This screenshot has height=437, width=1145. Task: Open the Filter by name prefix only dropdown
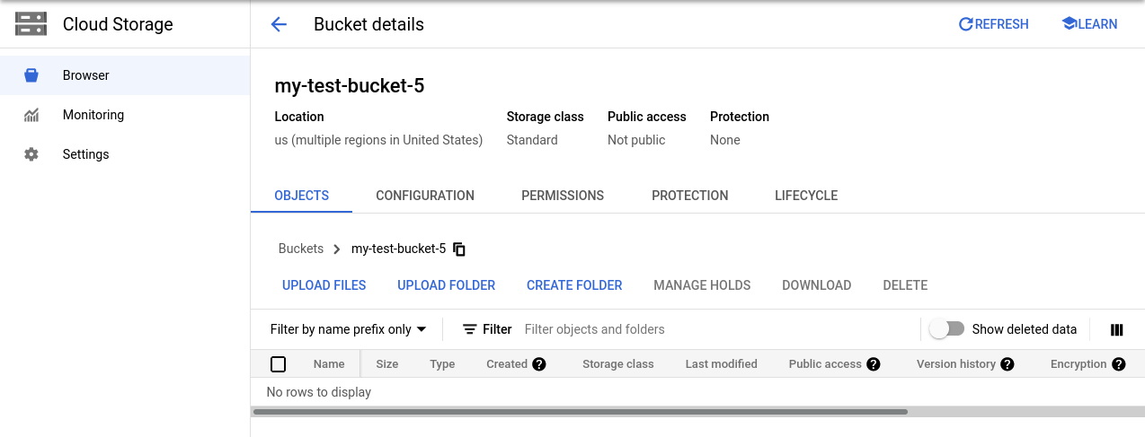348,329
